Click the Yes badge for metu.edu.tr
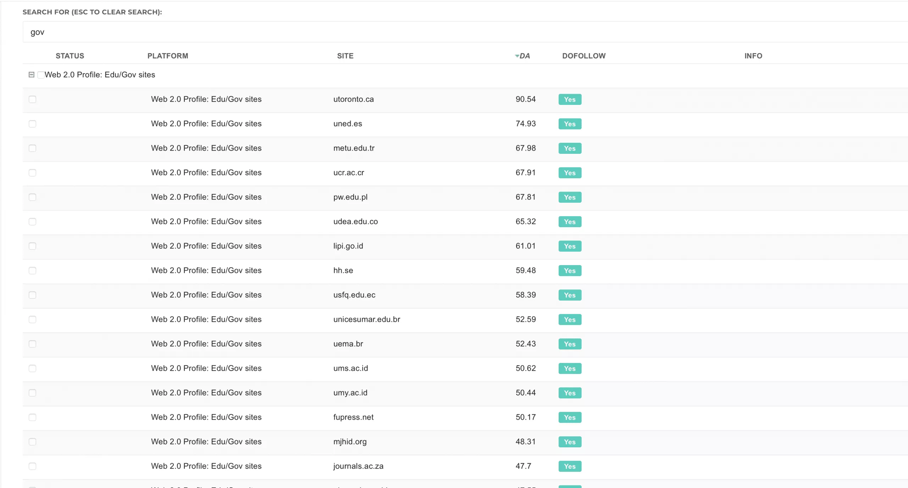 [x=570, y=148]
